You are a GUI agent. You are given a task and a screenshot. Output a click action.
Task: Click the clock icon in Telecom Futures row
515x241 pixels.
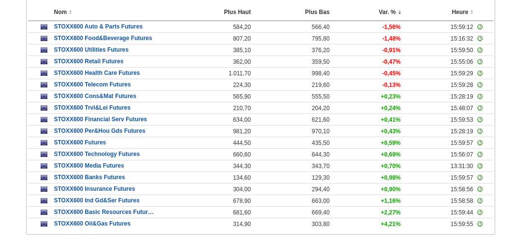pos(480,85)
